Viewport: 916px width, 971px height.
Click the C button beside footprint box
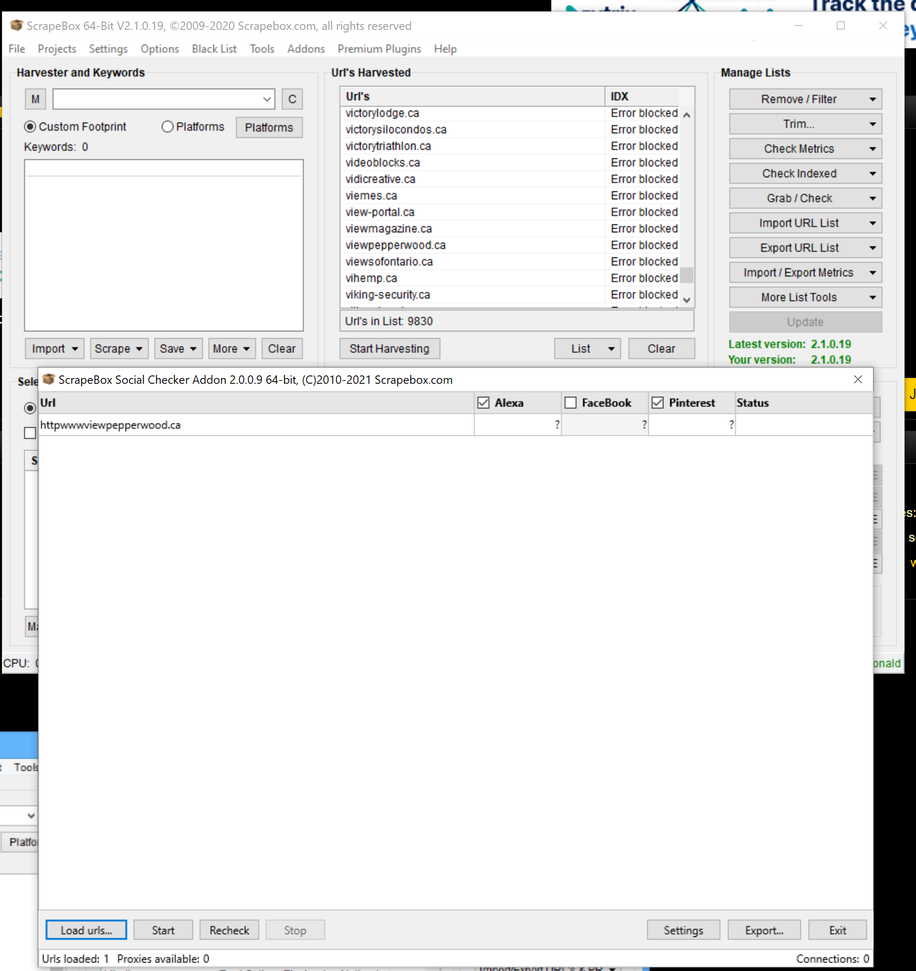click(292, 99)
